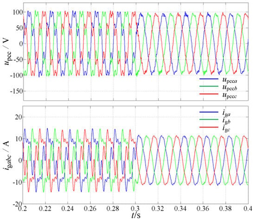255x221 pixels.
Task: Click the i_gabc / A axis title
Action: coord(7,155)
